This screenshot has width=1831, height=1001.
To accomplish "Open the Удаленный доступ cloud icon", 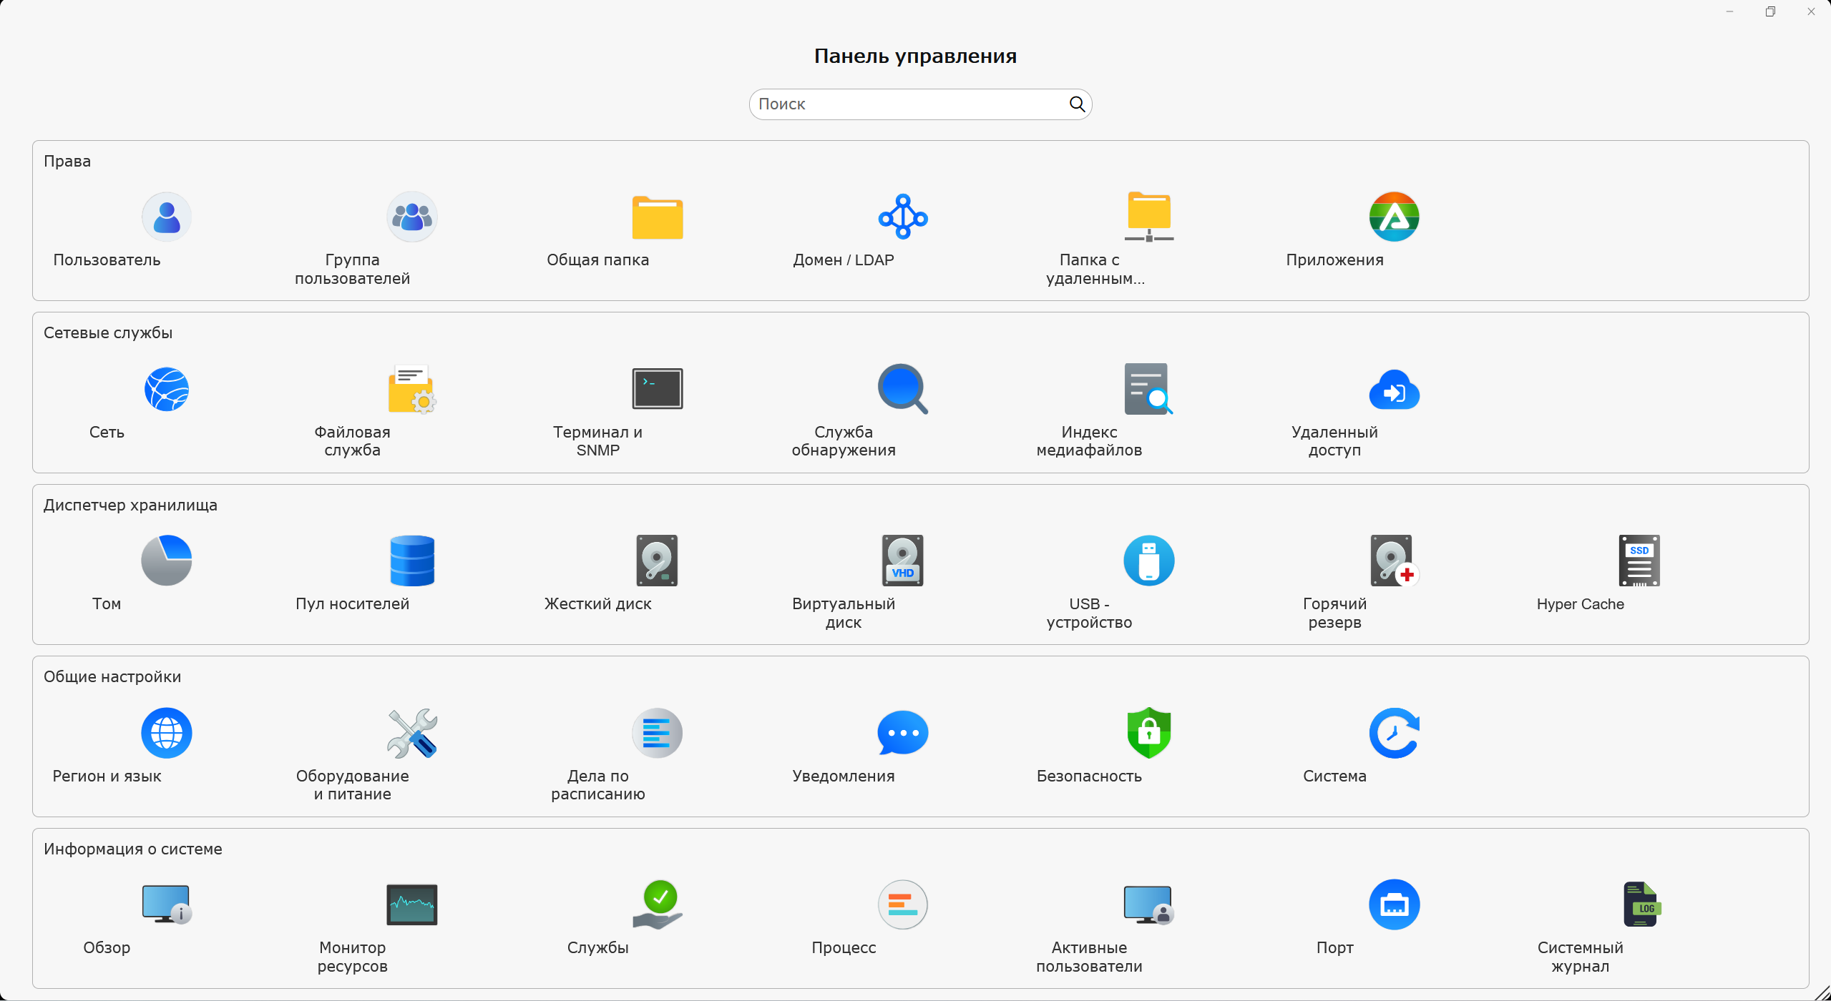I will tap(1394, 389).
